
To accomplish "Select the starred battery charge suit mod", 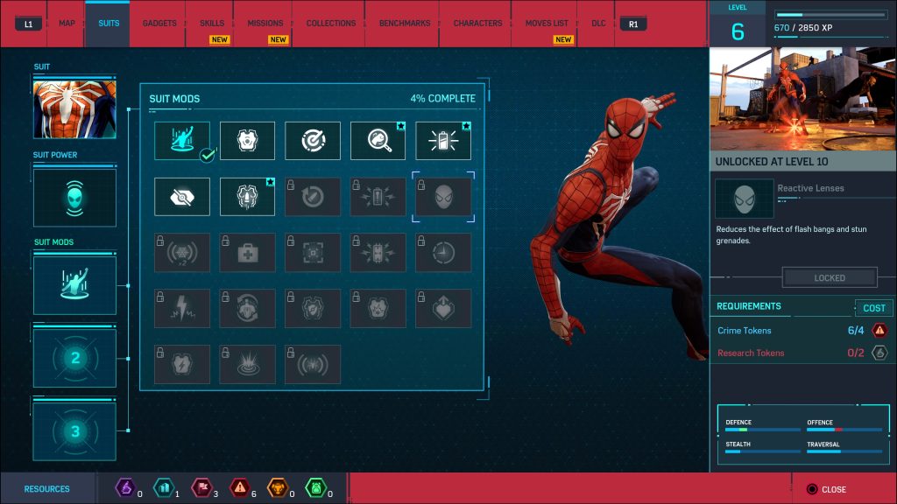I will click(x=443, y=140).
